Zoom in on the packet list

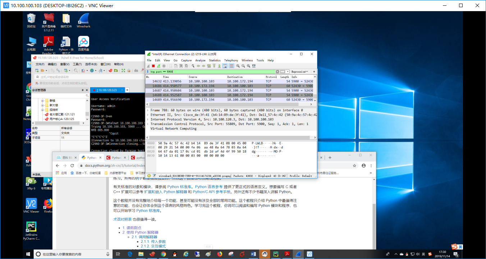click(x=238, y=66)
